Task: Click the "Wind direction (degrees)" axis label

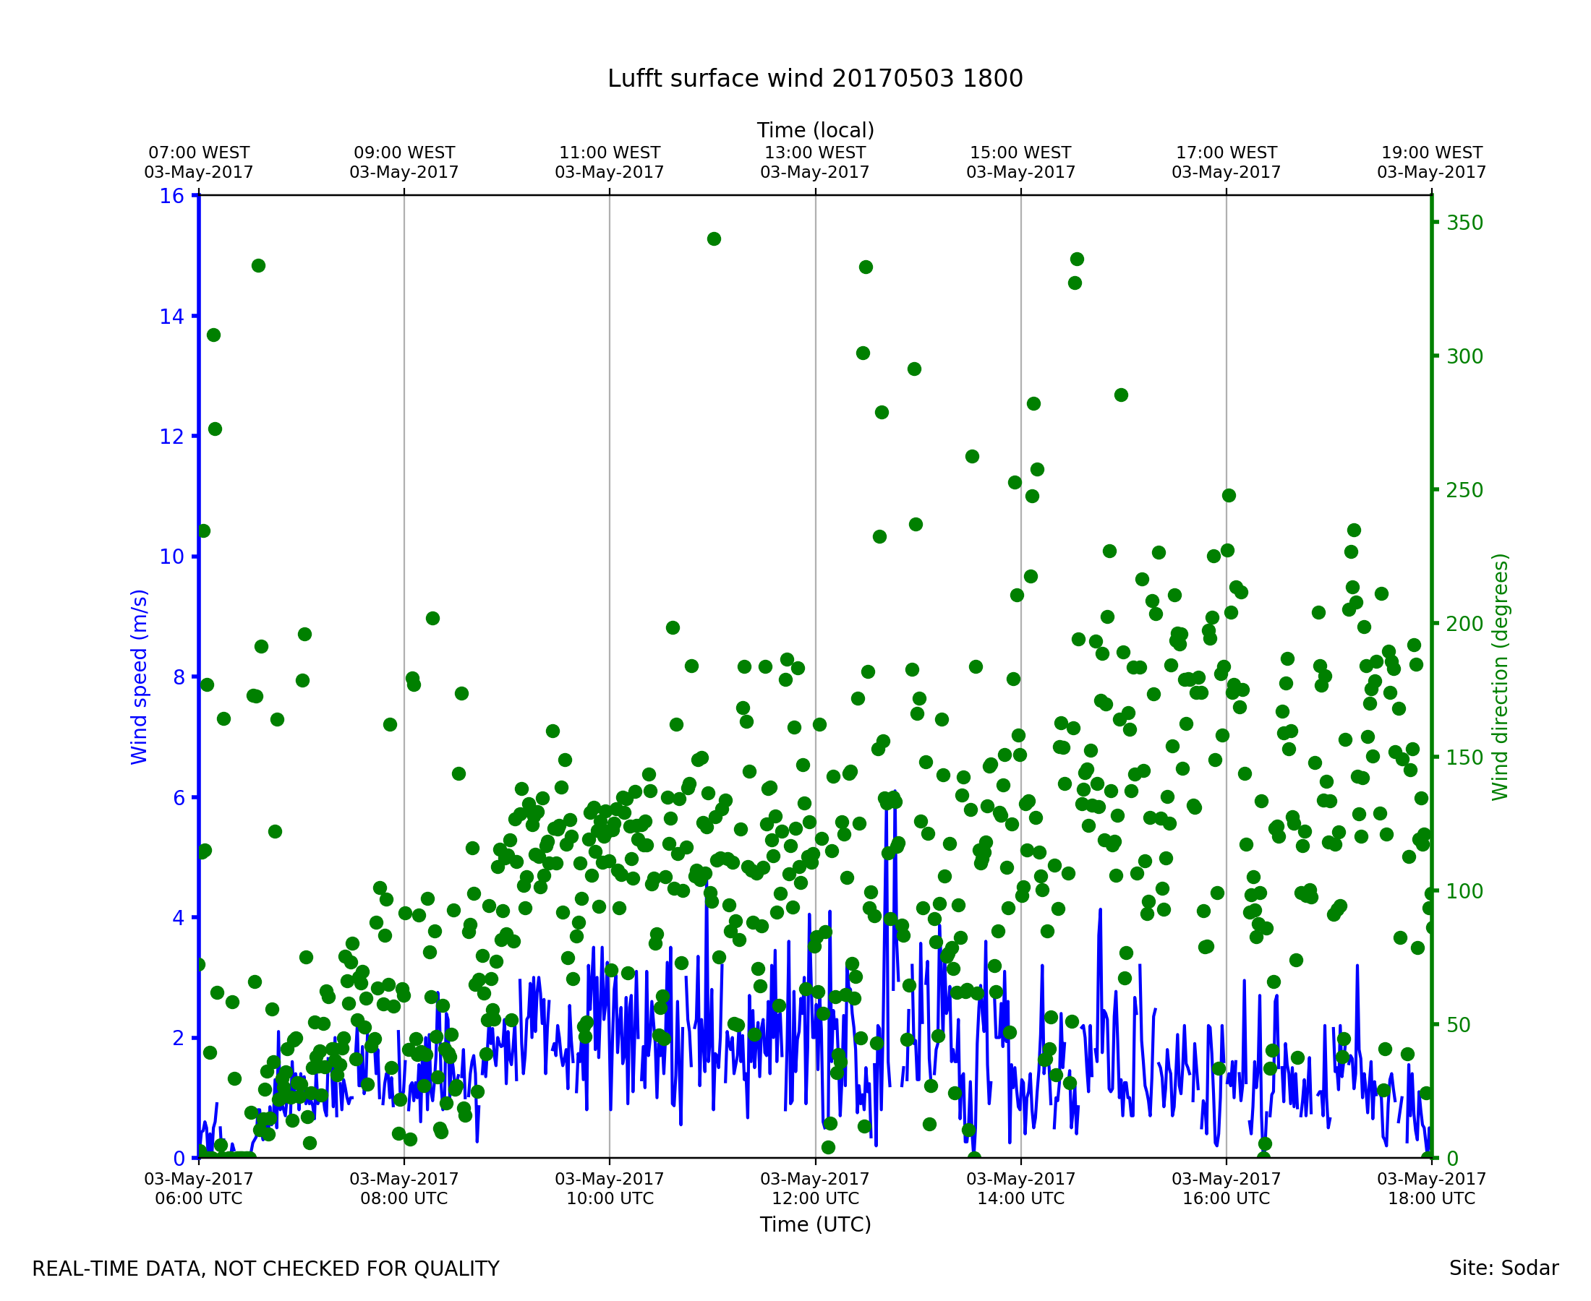Action: [x=1500, y=677]
